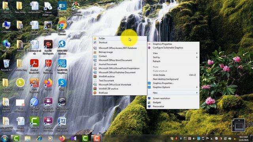Refresh the desktop
Image resolution: width=253 pixels, height=142 pixels.
tap(173, 62)
